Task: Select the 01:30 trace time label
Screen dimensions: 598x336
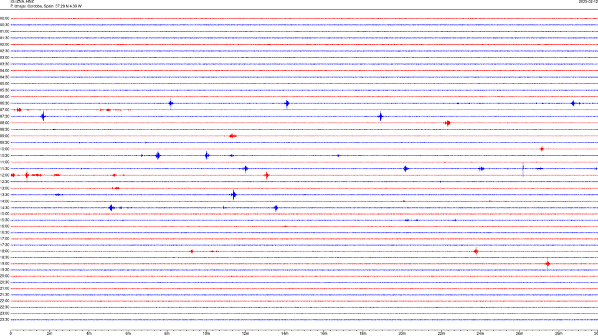Action: click(4, 38)
